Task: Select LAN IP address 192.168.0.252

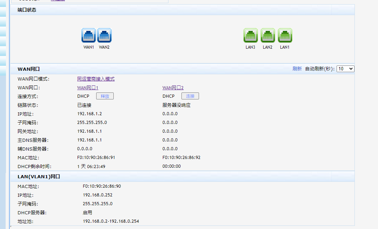Action: point(98,195)
